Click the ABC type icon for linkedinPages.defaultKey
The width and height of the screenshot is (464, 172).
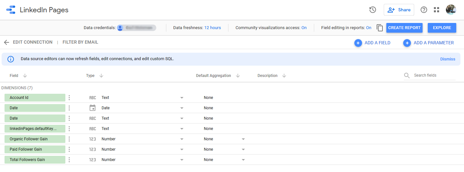coord(93,129)
